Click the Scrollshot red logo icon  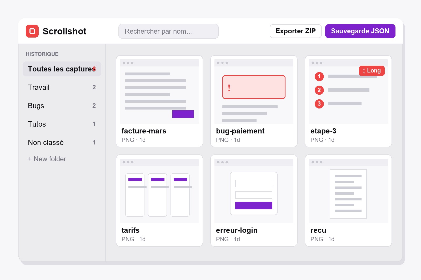coord(32,31)
